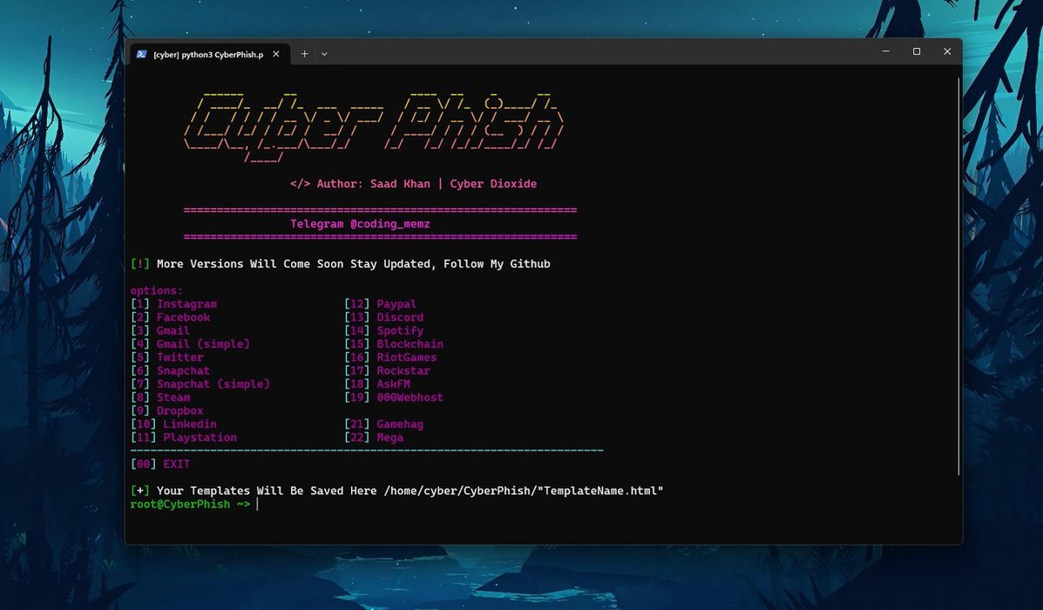The height and width of the screenshot is (610, 1043).
Task: Click the PowerShell icon in the terminal tab
Action: (141, 55)
